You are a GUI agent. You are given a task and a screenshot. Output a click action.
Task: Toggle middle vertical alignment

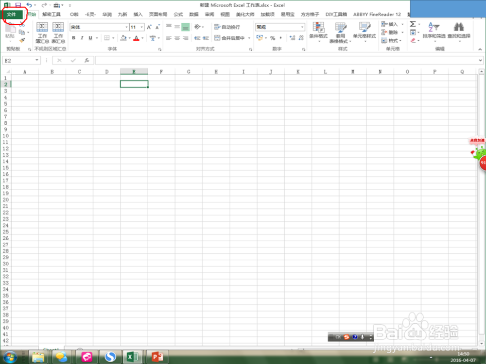(x=177, y=27)
